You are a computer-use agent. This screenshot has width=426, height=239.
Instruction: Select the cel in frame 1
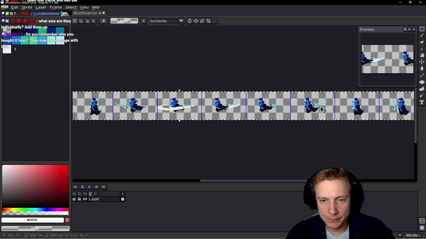tap(122, 199)
